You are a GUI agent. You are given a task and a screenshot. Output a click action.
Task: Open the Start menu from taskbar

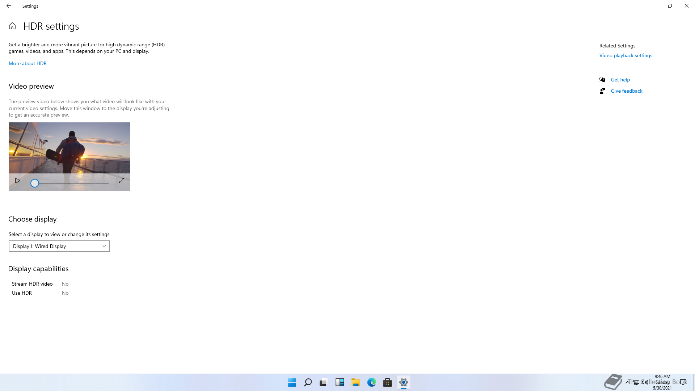(292, 382)
